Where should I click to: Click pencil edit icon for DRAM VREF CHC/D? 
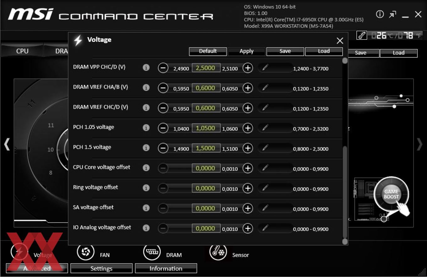click(x=265, y=107)
